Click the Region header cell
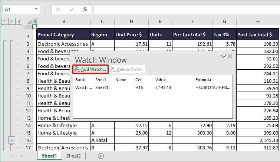The width and height of the screenshot is (280, 162). pyautogui.click(x=102, y=34)
